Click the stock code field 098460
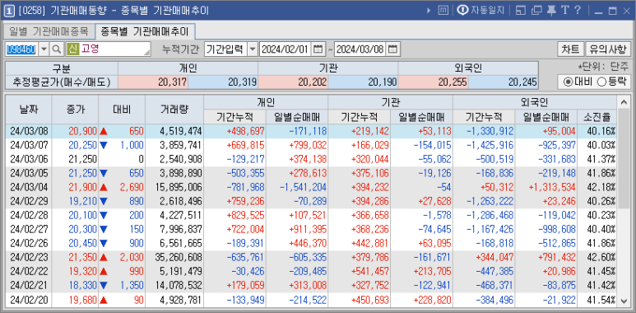Viewport: 636px width, 313px height. tap(22, 49)
